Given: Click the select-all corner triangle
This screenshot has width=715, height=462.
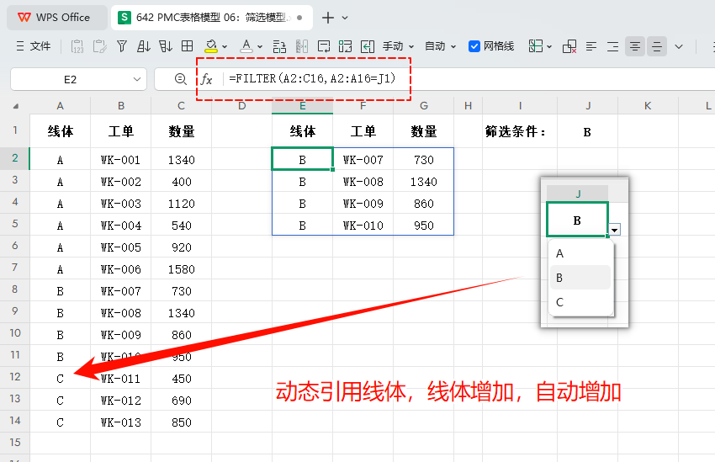Looking at the screenshot, I should (x=16, y=106).
